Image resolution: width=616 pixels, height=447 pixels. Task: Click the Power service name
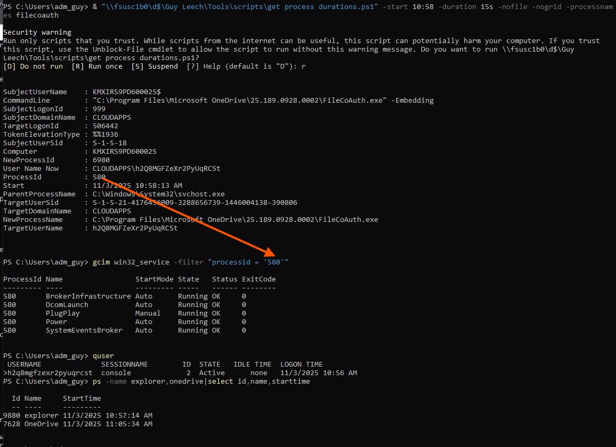pyautogui.click(x=56, y=322)
